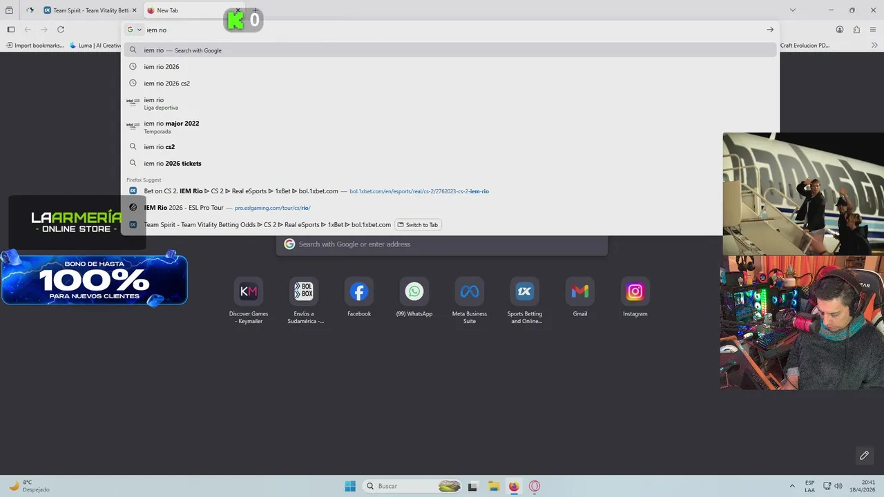Select 'iem rio major 2022' Temporada suggestion

click(450, 127)
